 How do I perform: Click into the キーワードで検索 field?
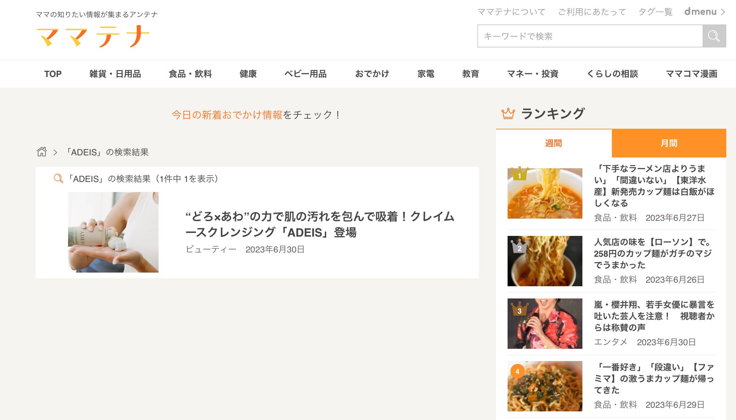(x=590, y=36)
